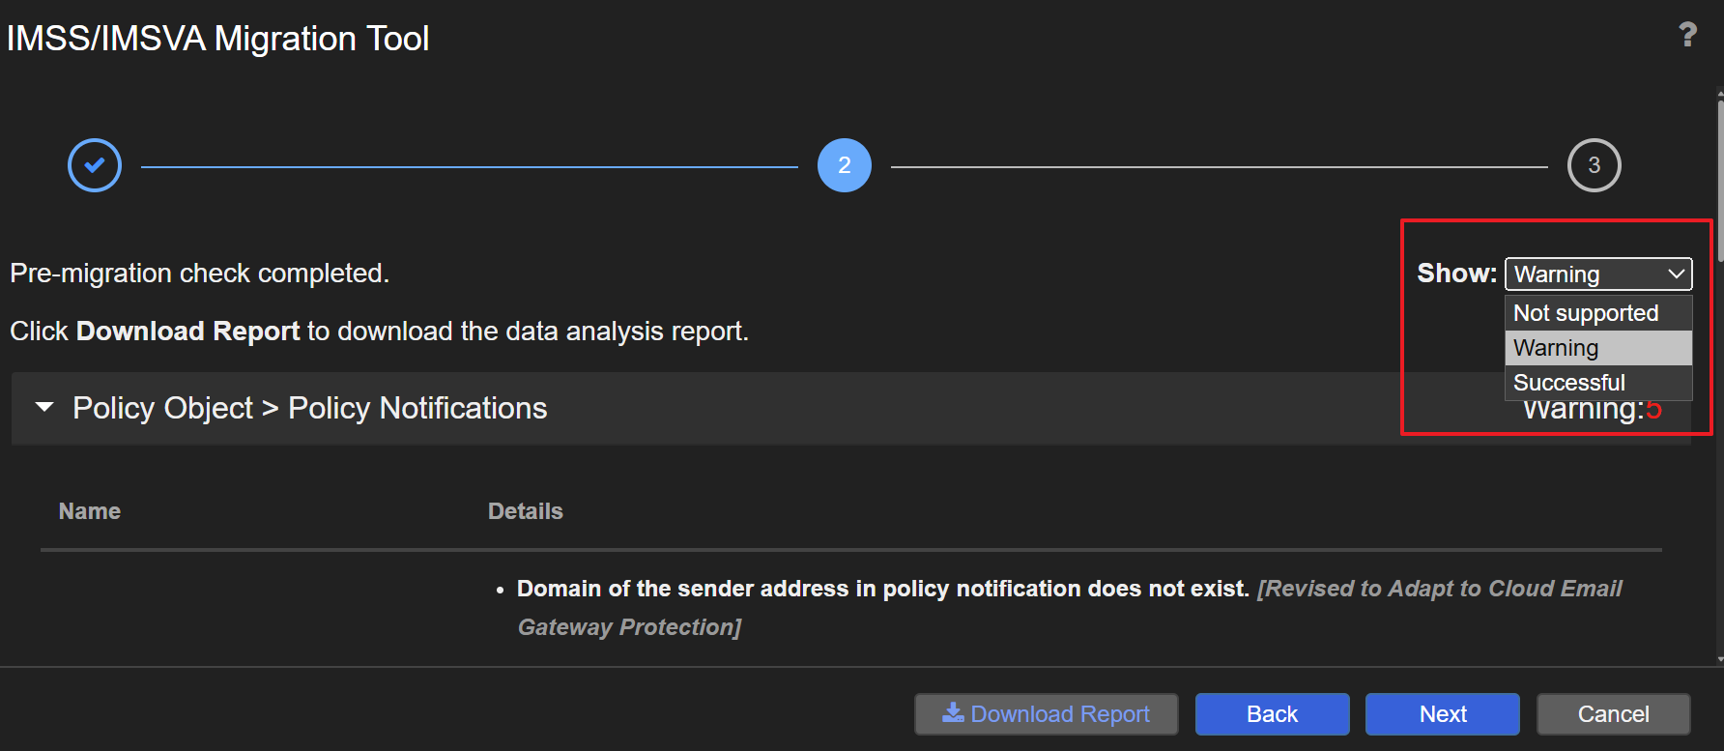
Task: Go back with the Back button
Action: (1272, 714)
